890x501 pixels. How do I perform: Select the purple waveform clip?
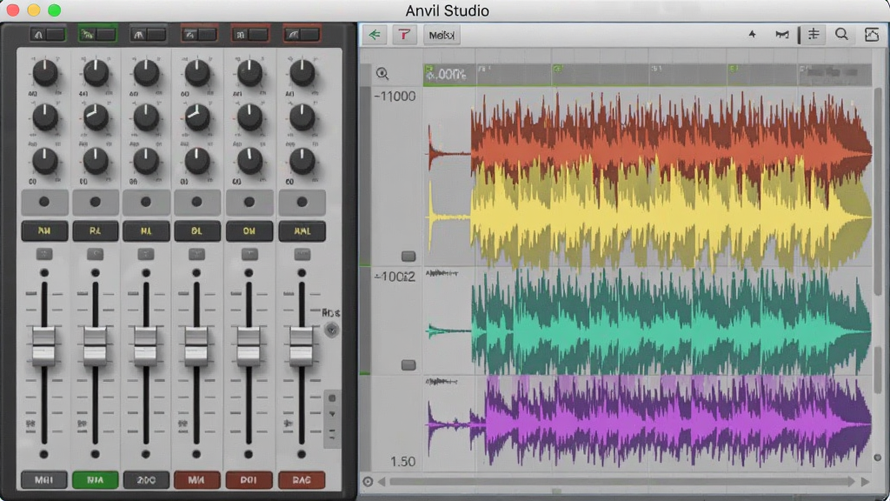(650, 420)
